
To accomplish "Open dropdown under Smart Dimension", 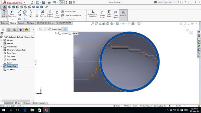I will 12,19.
